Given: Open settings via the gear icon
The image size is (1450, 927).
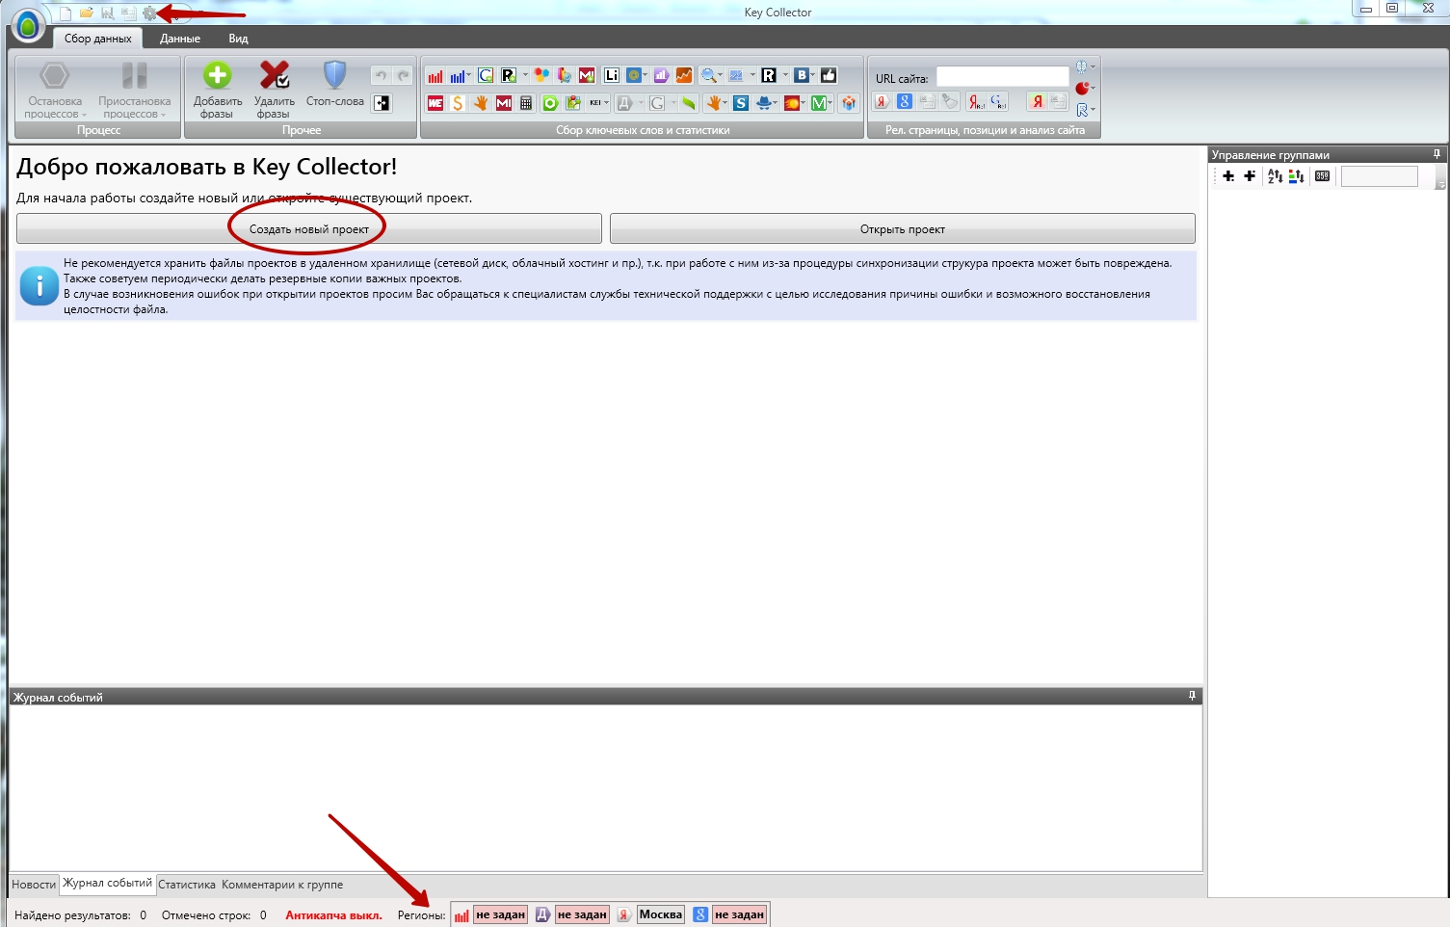Looking at the screenshot, I should [x=149, y=13].
